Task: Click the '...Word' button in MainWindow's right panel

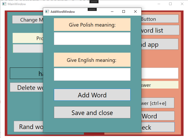Action: (x=158, y=116)
